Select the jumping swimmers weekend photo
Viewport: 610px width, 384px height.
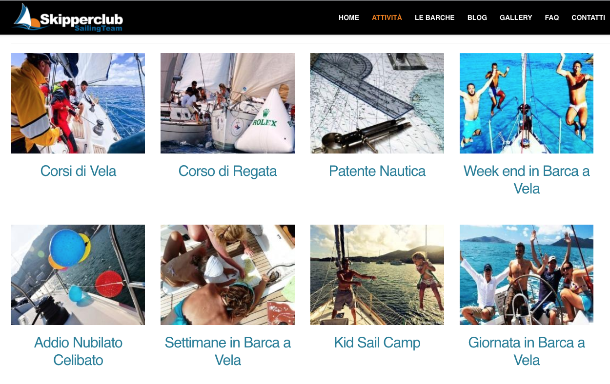coord(527,103)
